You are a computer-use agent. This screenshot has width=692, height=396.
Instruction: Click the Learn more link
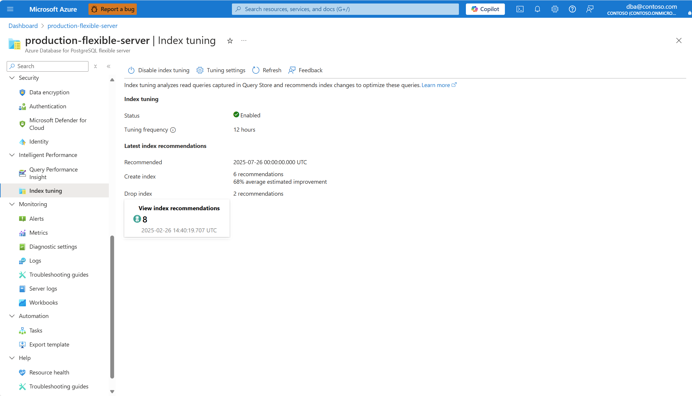pos(436,85)
